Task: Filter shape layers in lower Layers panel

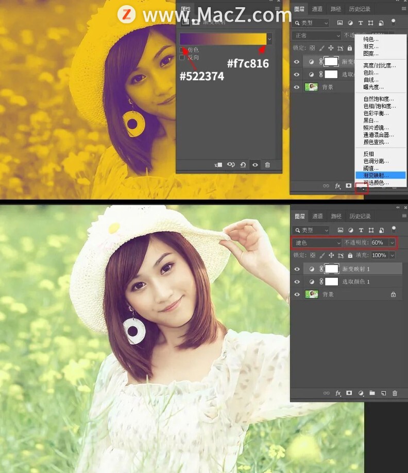Action: click(x=371, y=230)
